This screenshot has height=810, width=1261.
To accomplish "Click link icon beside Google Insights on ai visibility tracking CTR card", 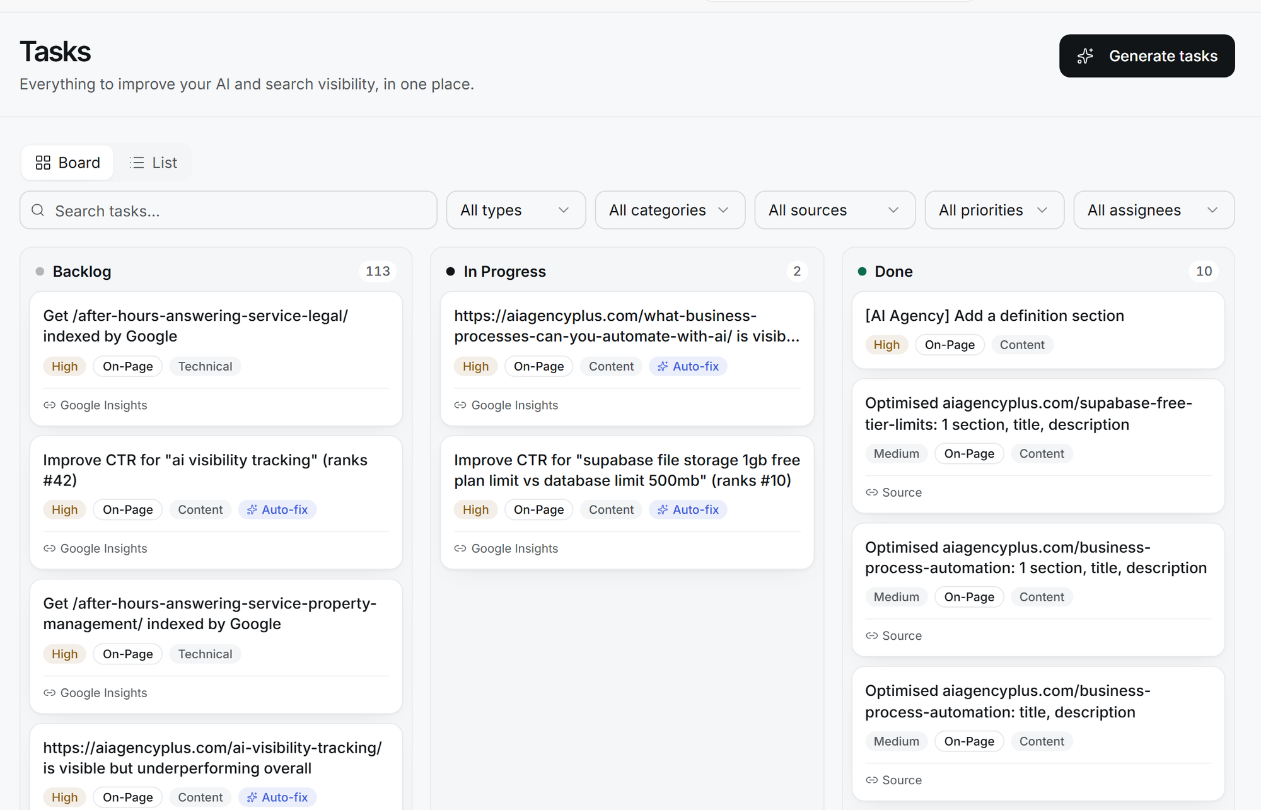I will (x=49, y=548).
